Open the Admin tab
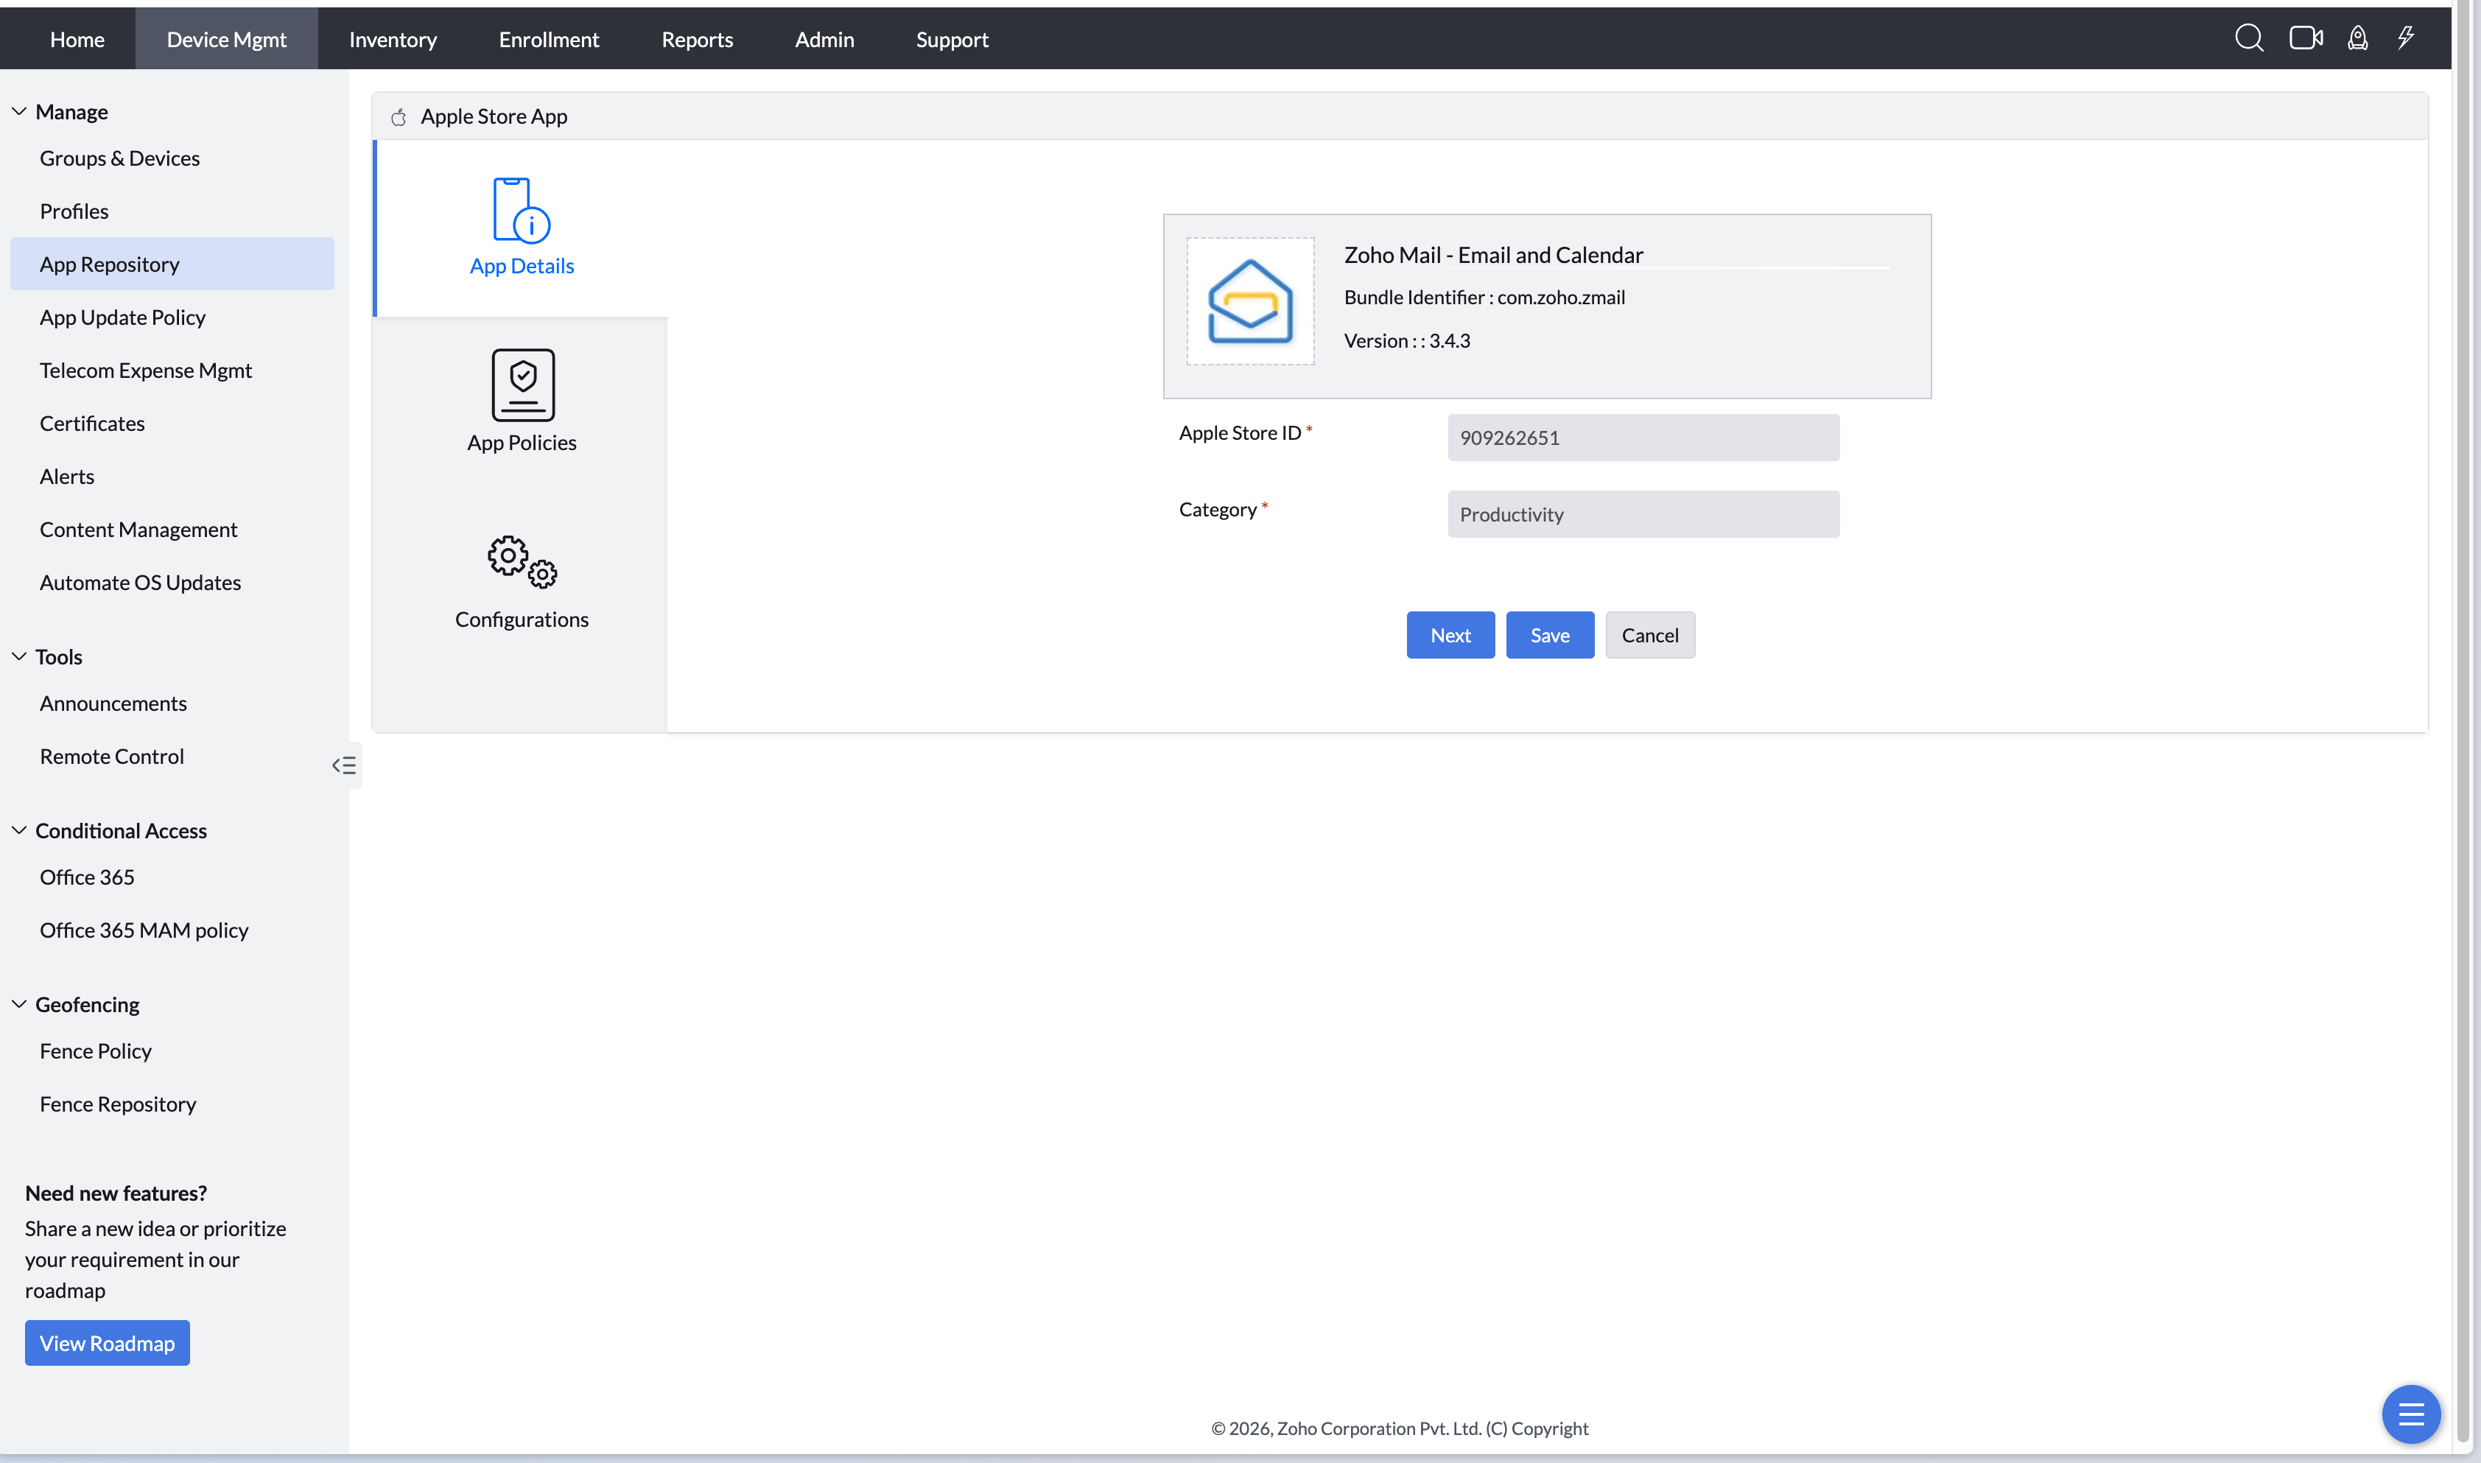2481x1463 pixels. pos(824,38)
